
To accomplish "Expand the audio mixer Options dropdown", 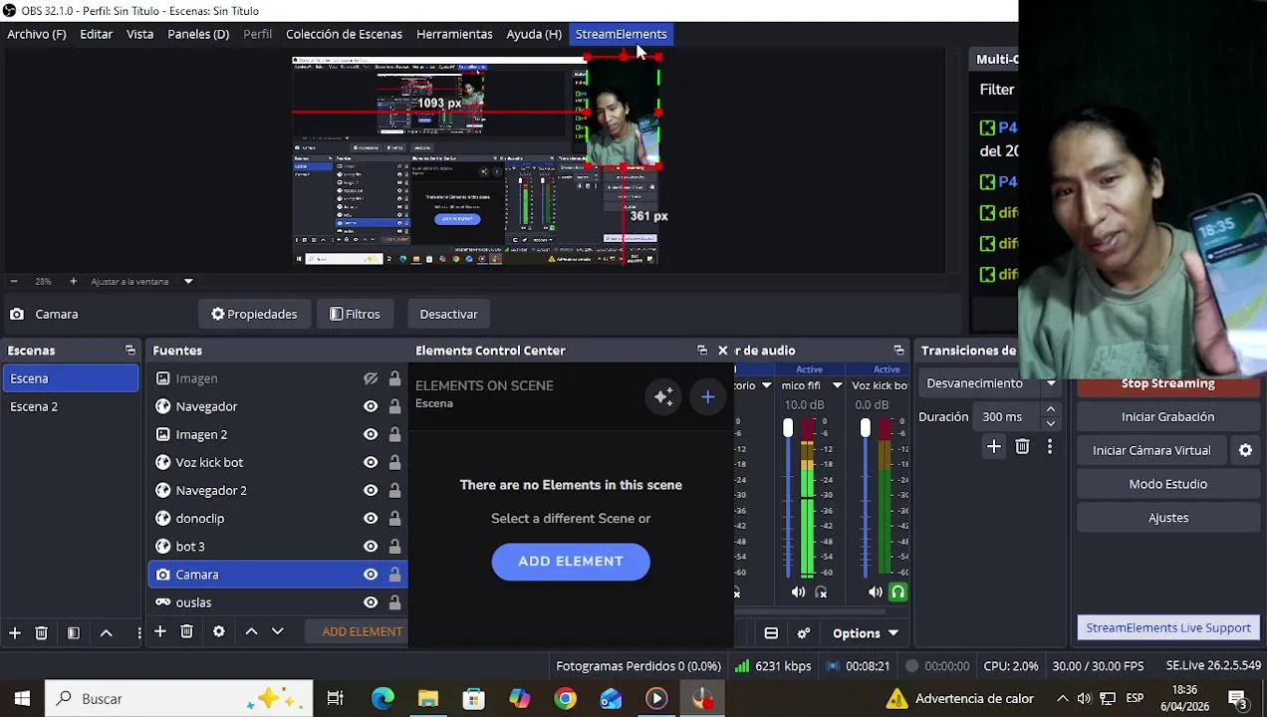I will pos(866,633).
